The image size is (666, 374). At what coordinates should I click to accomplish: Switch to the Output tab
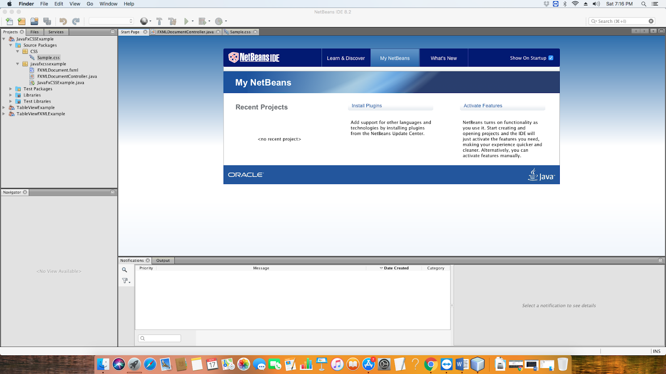[x=163, y=261]
